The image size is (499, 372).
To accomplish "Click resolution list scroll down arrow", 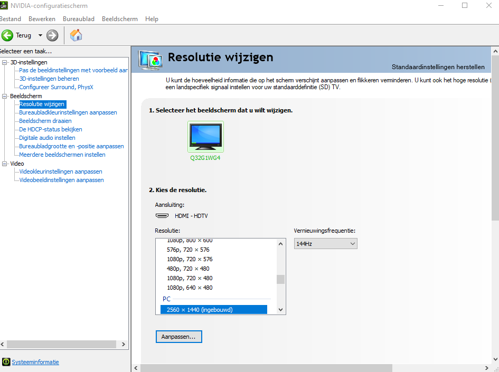I will pyautogui.click(x=281, y=309).
